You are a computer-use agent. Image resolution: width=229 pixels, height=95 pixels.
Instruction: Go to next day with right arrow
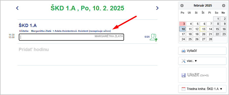tap(157, 8)
